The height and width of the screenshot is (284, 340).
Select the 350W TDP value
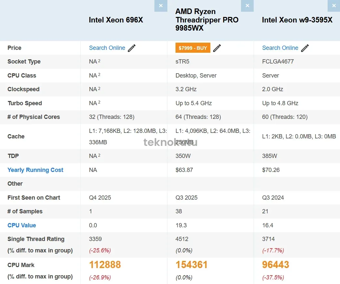pyautogui.click(x=183, y=156)
